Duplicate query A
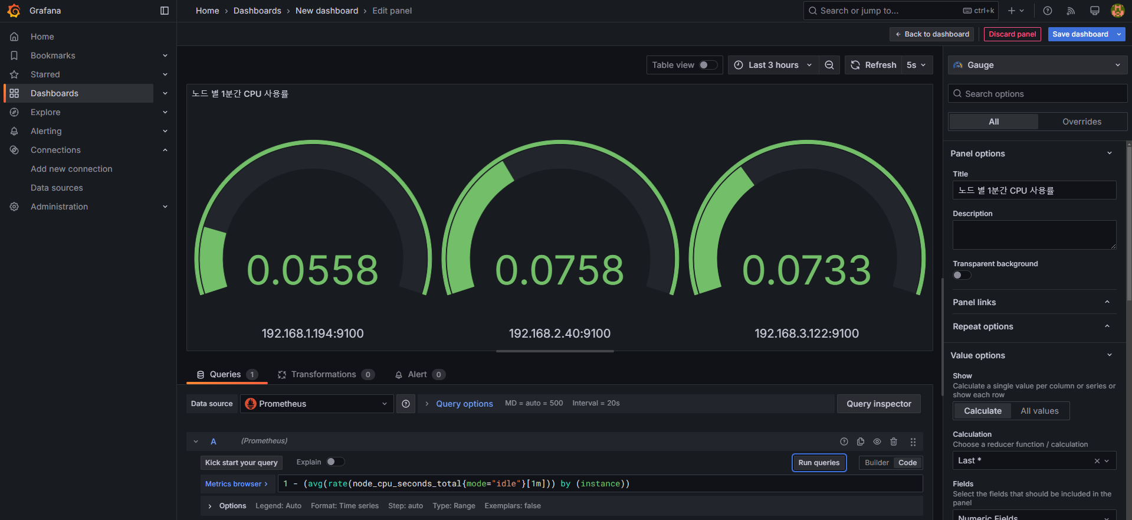 (x=861, y=441)
